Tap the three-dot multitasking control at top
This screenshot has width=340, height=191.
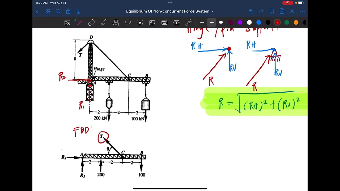click(170, 3)
